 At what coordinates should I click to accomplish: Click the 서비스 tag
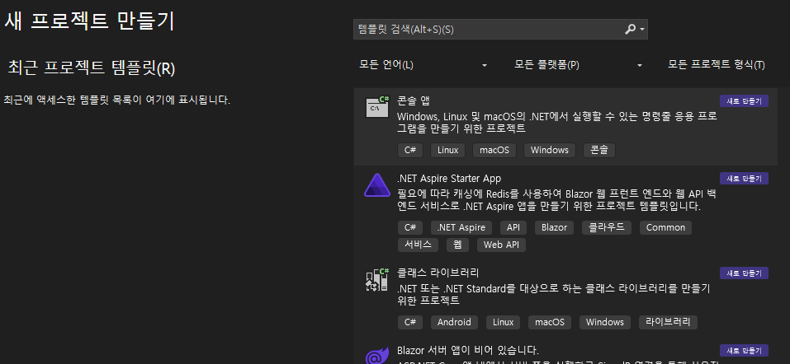pos(419,245)
